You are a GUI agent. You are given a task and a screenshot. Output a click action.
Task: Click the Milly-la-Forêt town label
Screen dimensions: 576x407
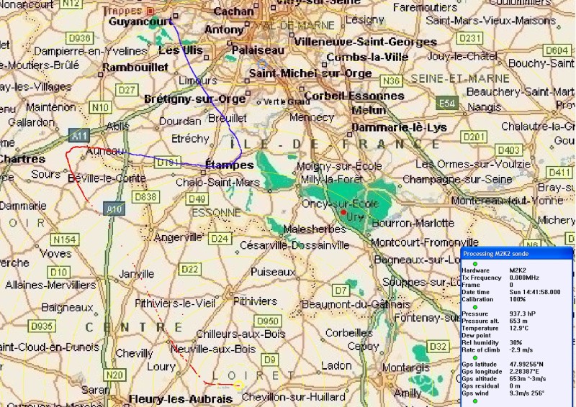coord(332,180)
